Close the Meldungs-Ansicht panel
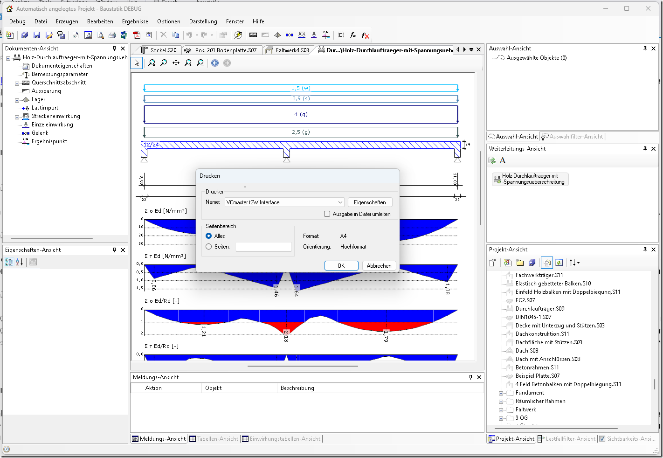 coord(479,377)
